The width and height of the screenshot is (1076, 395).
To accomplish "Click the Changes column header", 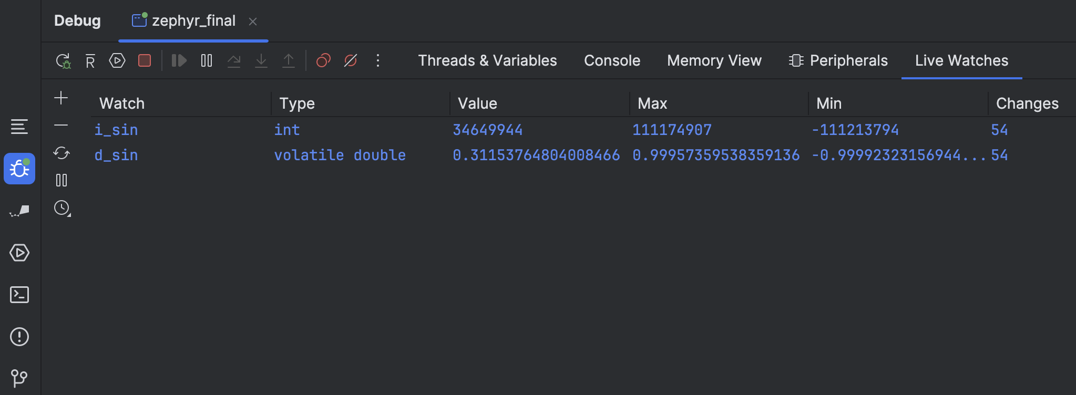I will (1027, 103).
